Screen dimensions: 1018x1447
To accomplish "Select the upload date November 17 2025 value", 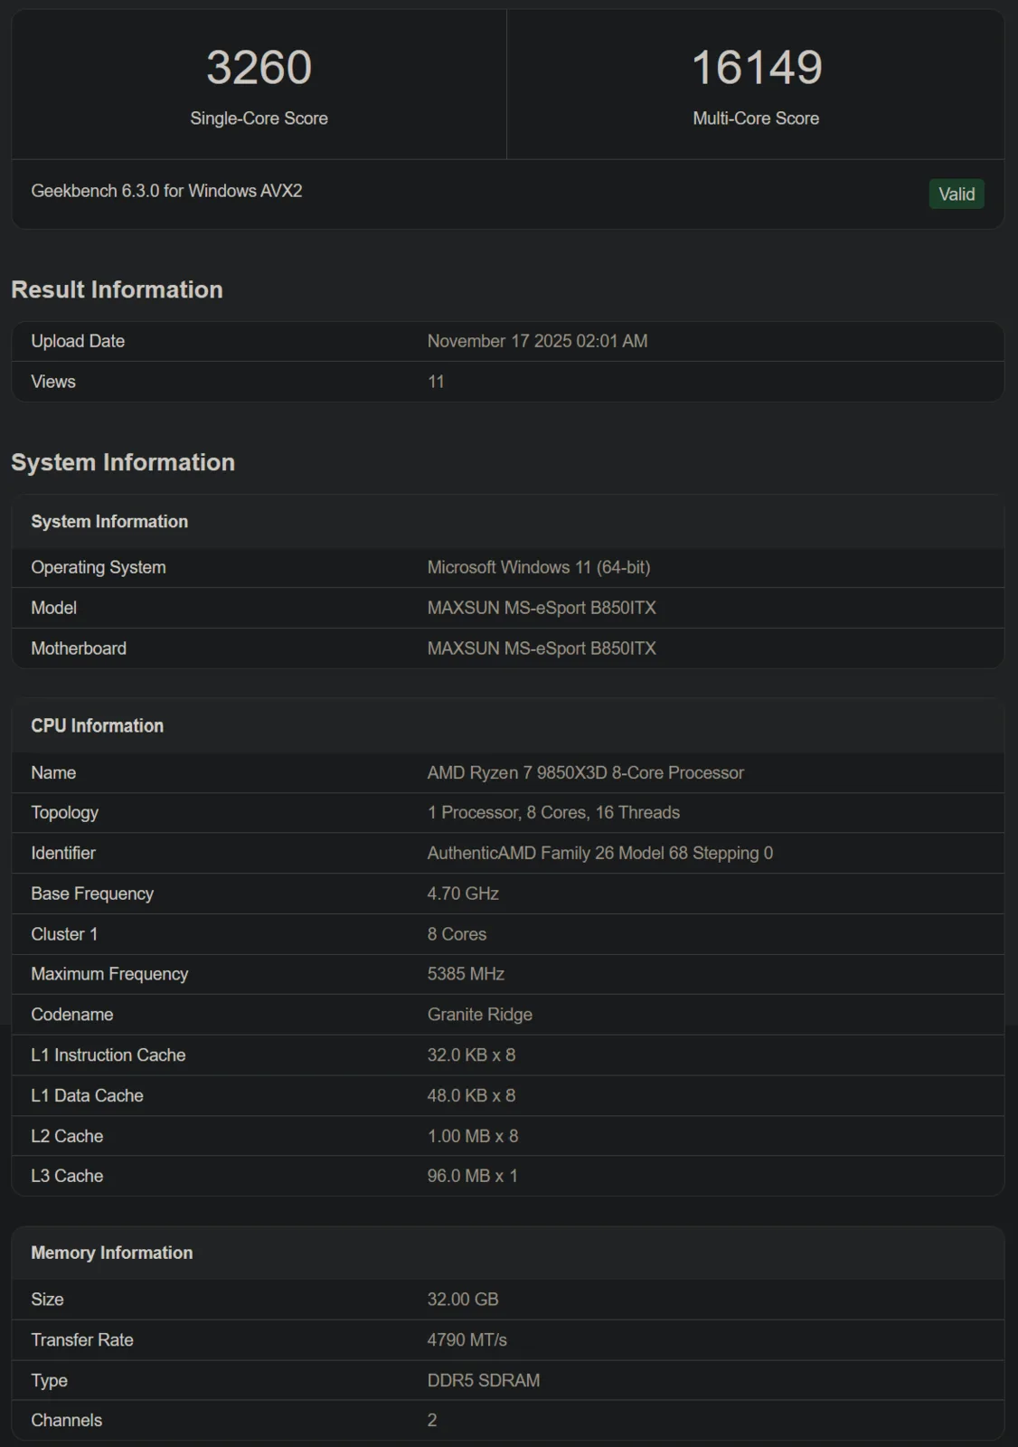I will pos(537,341).
